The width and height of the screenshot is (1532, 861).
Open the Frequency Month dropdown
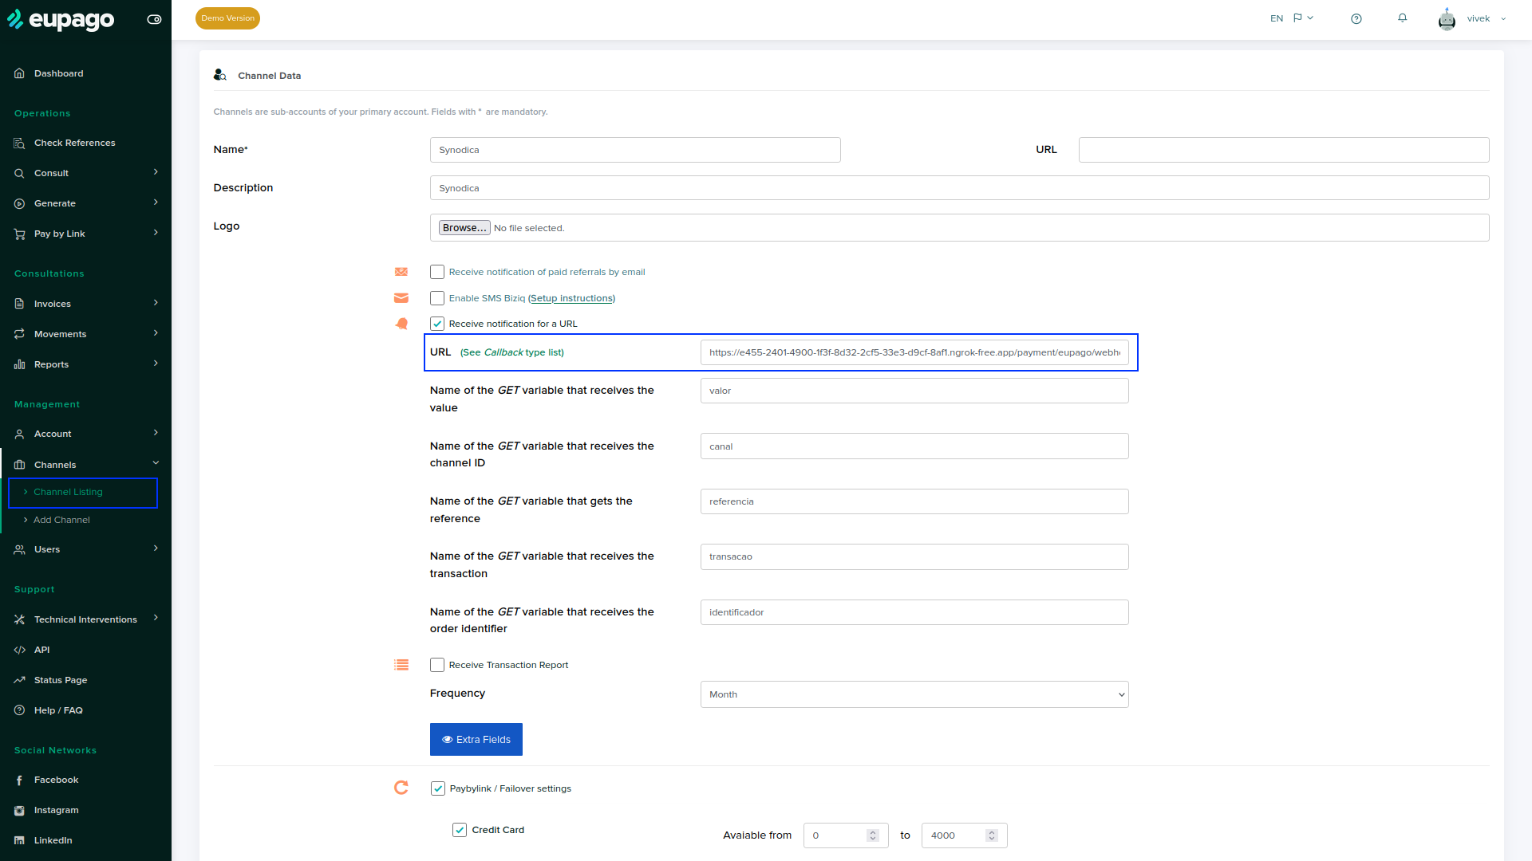914,694
